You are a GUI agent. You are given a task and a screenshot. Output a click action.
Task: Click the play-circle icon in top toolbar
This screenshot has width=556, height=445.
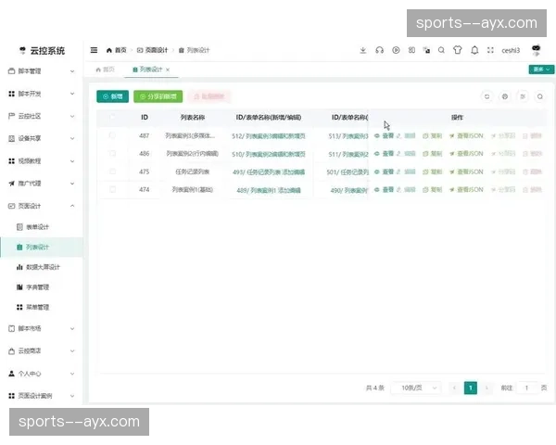coord(396,50)
